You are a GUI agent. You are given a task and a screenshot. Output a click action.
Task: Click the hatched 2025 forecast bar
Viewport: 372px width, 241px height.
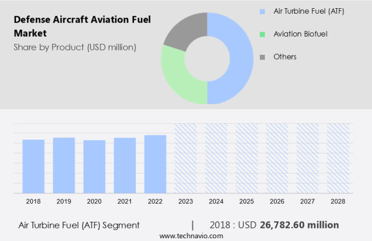pyautogui.click(x=247, y=158)
